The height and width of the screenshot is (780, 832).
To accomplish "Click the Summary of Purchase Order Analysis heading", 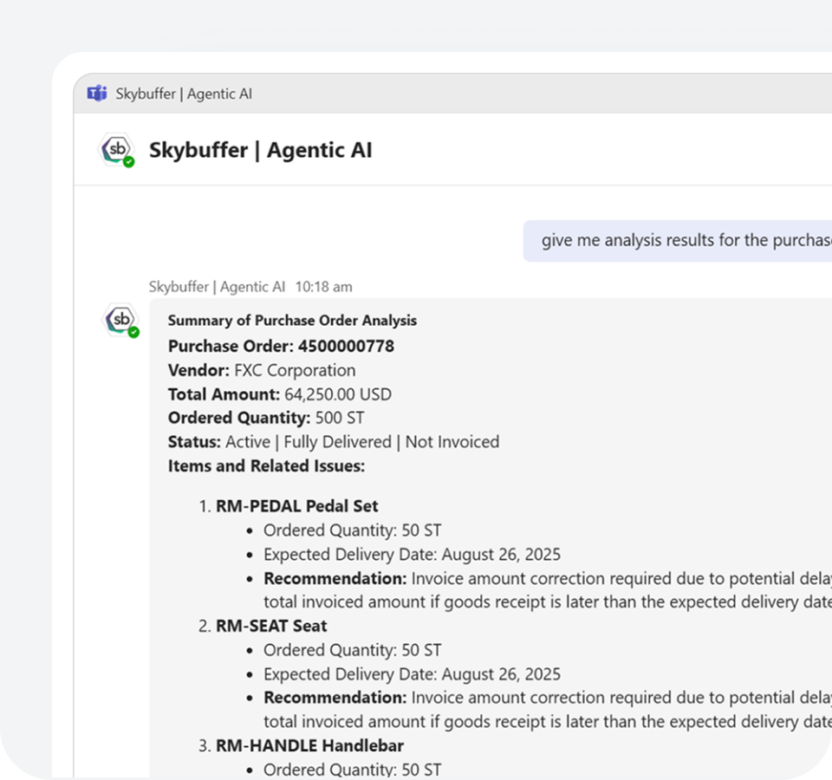I will [292, 321].
